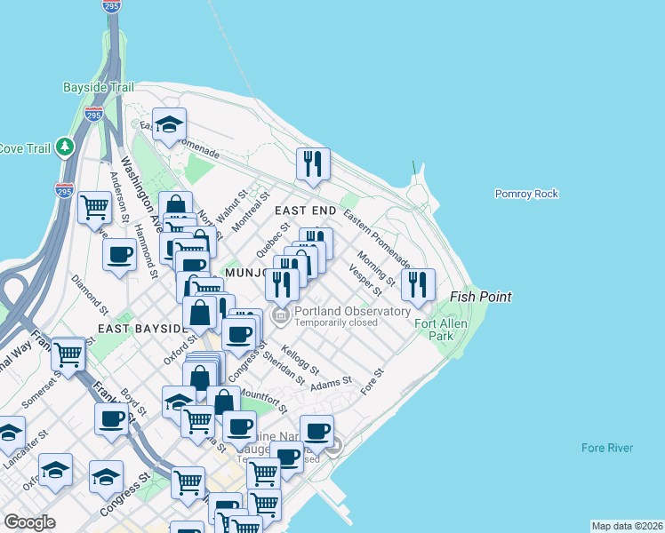Click the Montreal St street label

[251, 211]
